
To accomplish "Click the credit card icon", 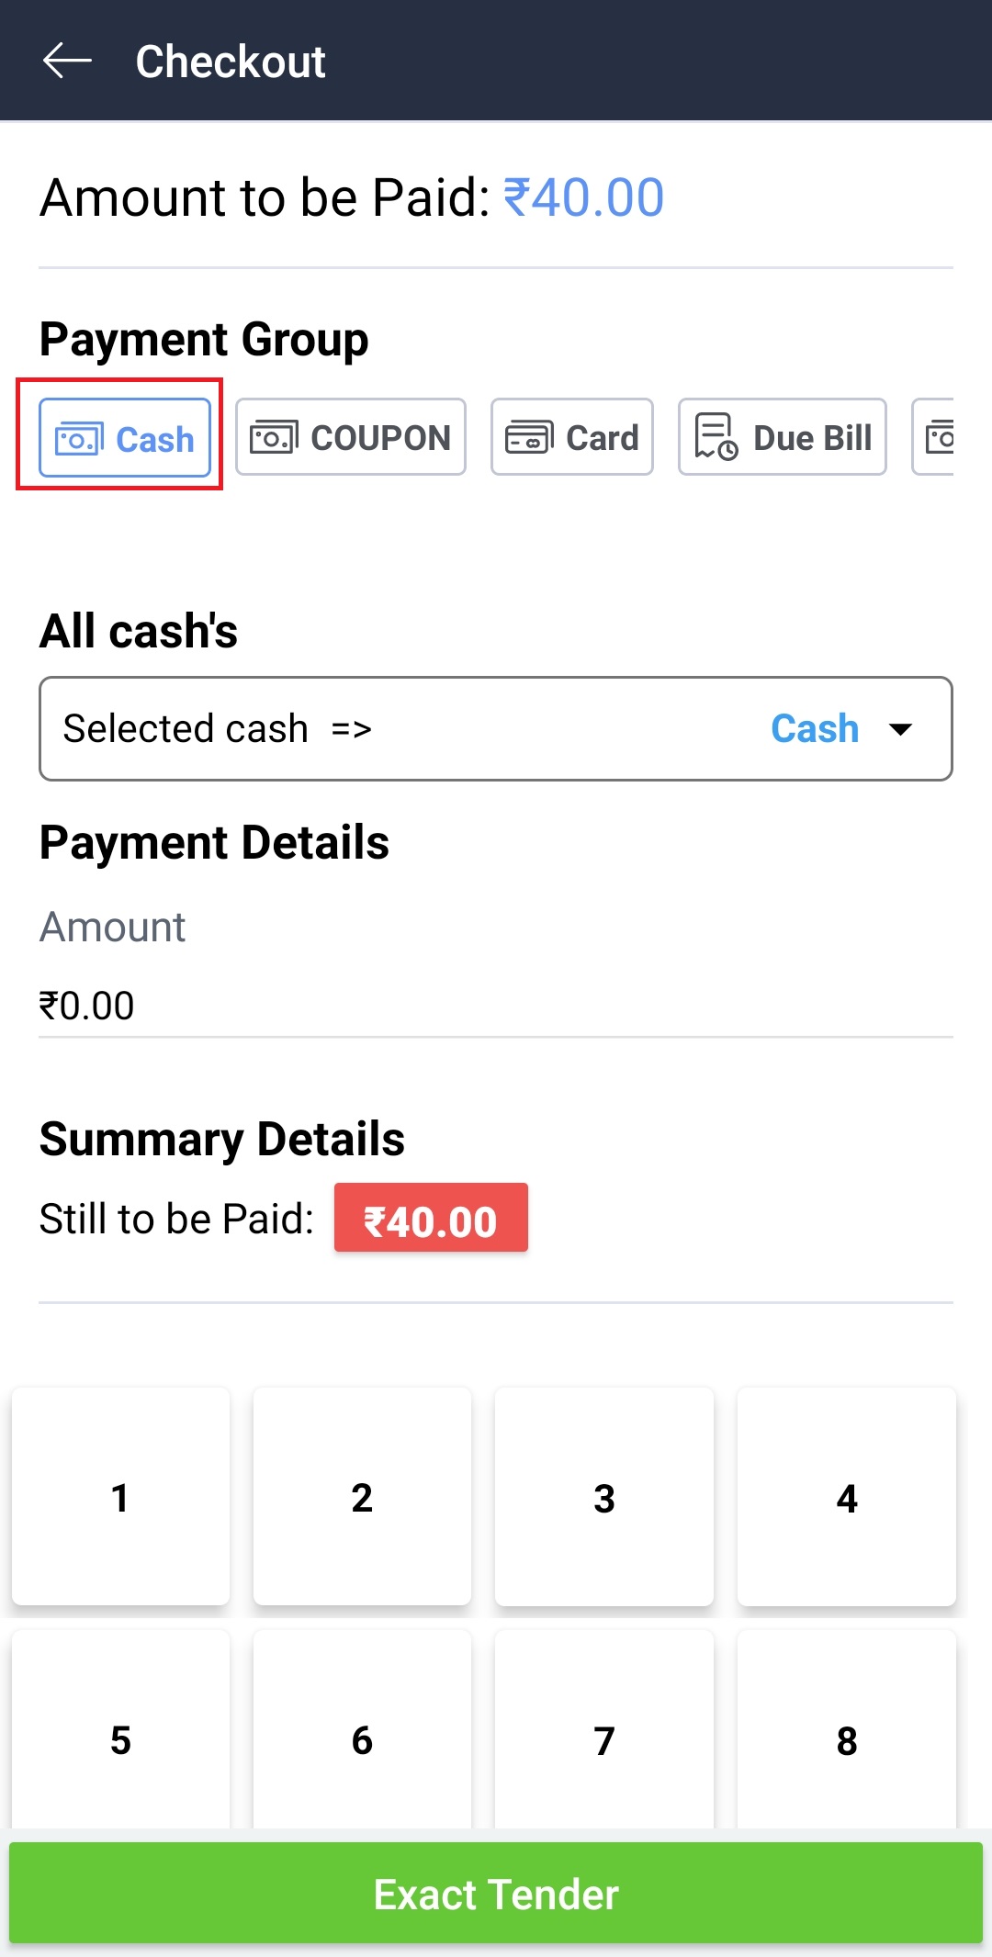I will pos(529,437).
